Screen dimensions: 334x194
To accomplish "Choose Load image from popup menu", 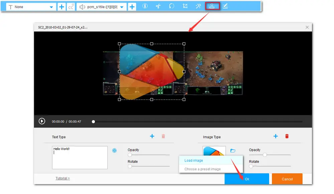I will point(211,161).
